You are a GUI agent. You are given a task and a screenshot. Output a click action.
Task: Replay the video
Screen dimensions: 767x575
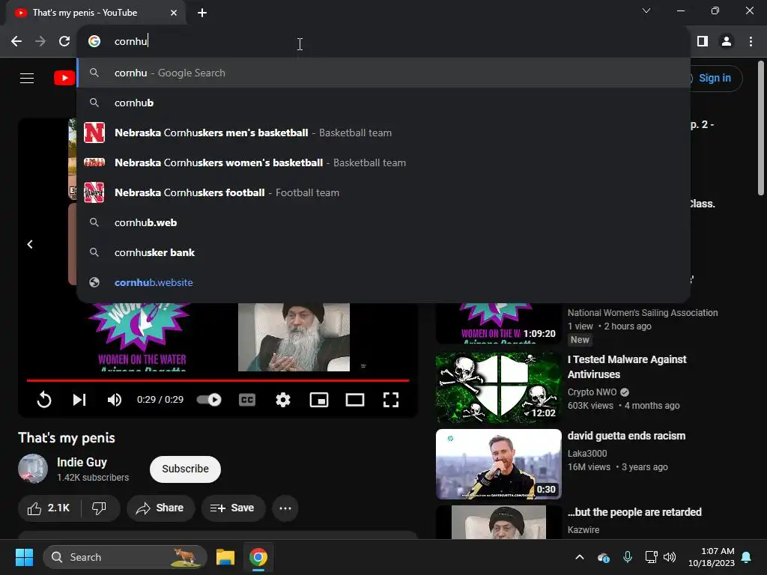[44, 400]
